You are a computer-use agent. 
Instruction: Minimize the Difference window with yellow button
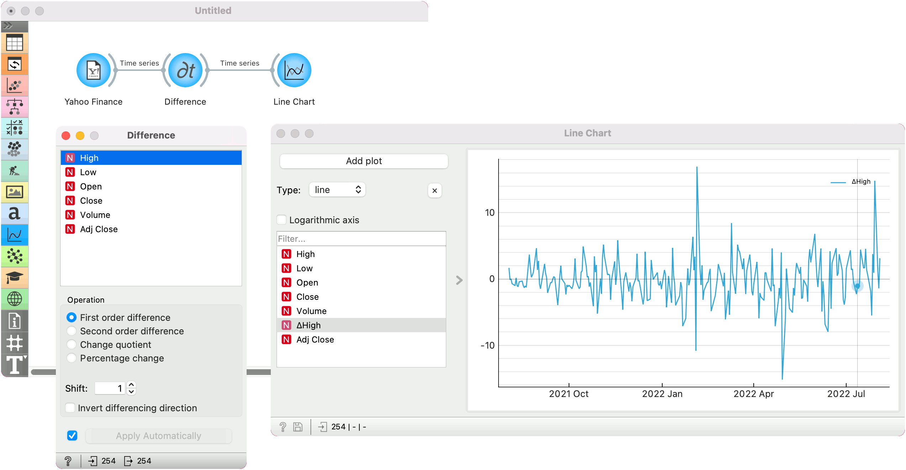click(x=80, y=135)
